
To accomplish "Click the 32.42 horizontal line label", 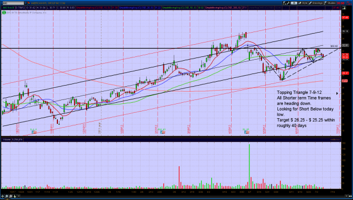I will (334, 46).
